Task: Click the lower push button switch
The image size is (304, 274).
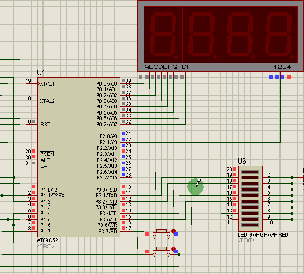Action: 161,252
